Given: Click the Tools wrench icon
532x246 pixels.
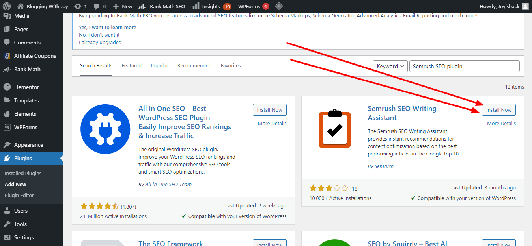Looking at the screenshot, I should (x=7, y=224).
